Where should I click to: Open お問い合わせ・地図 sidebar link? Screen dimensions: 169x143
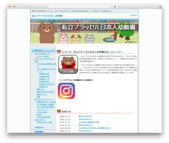pyautogui.click(x=44, y=122)
